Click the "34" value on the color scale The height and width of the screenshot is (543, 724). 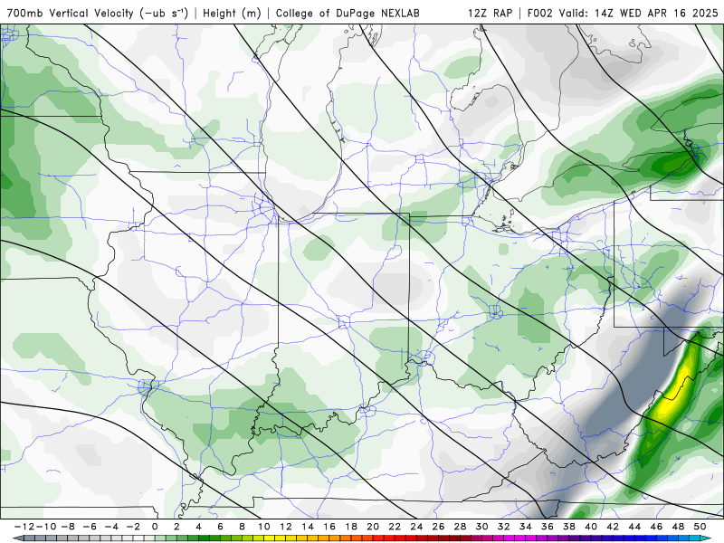[x=526, y=527]
